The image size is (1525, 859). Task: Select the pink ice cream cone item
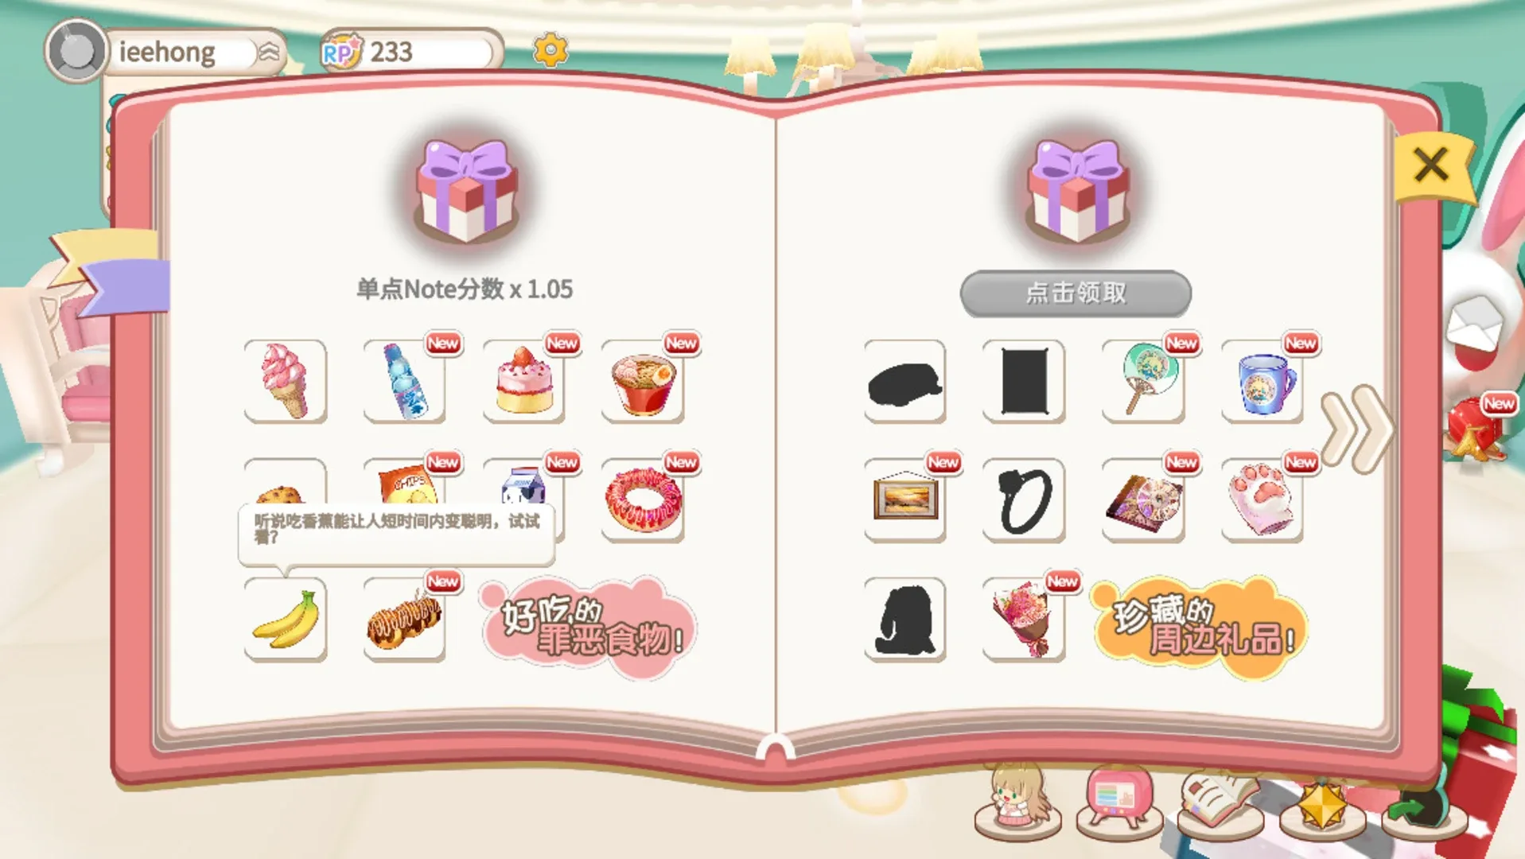point(285,381)
